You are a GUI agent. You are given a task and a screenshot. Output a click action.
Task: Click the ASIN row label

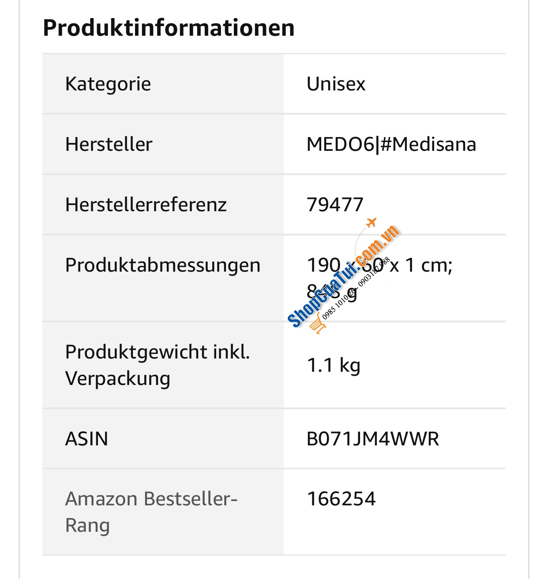[x=86, y=439]
